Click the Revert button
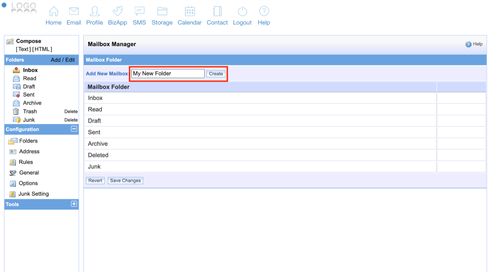Image resolution: width=490 pixels, height=272 pixels. 95,181
